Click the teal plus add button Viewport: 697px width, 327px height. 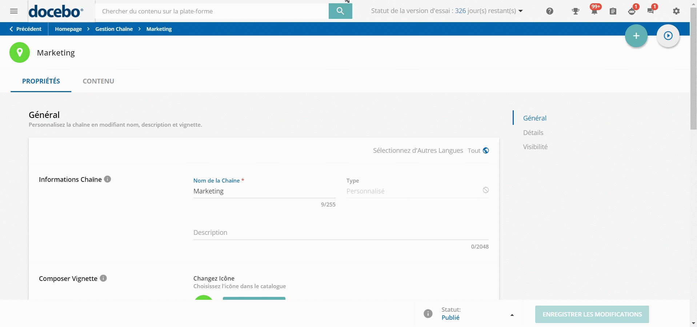[636, 36]
